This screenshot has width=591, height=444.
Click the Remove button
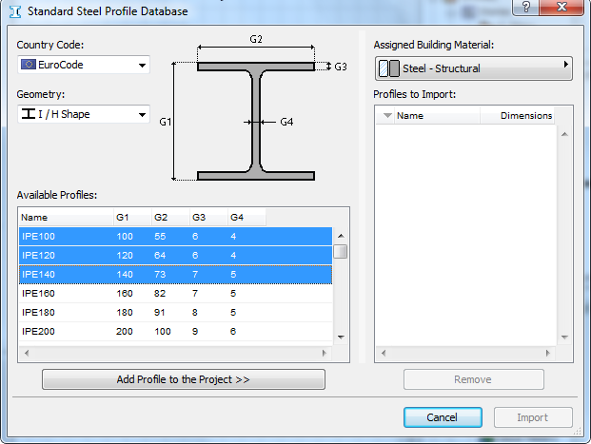pos(473,379)
